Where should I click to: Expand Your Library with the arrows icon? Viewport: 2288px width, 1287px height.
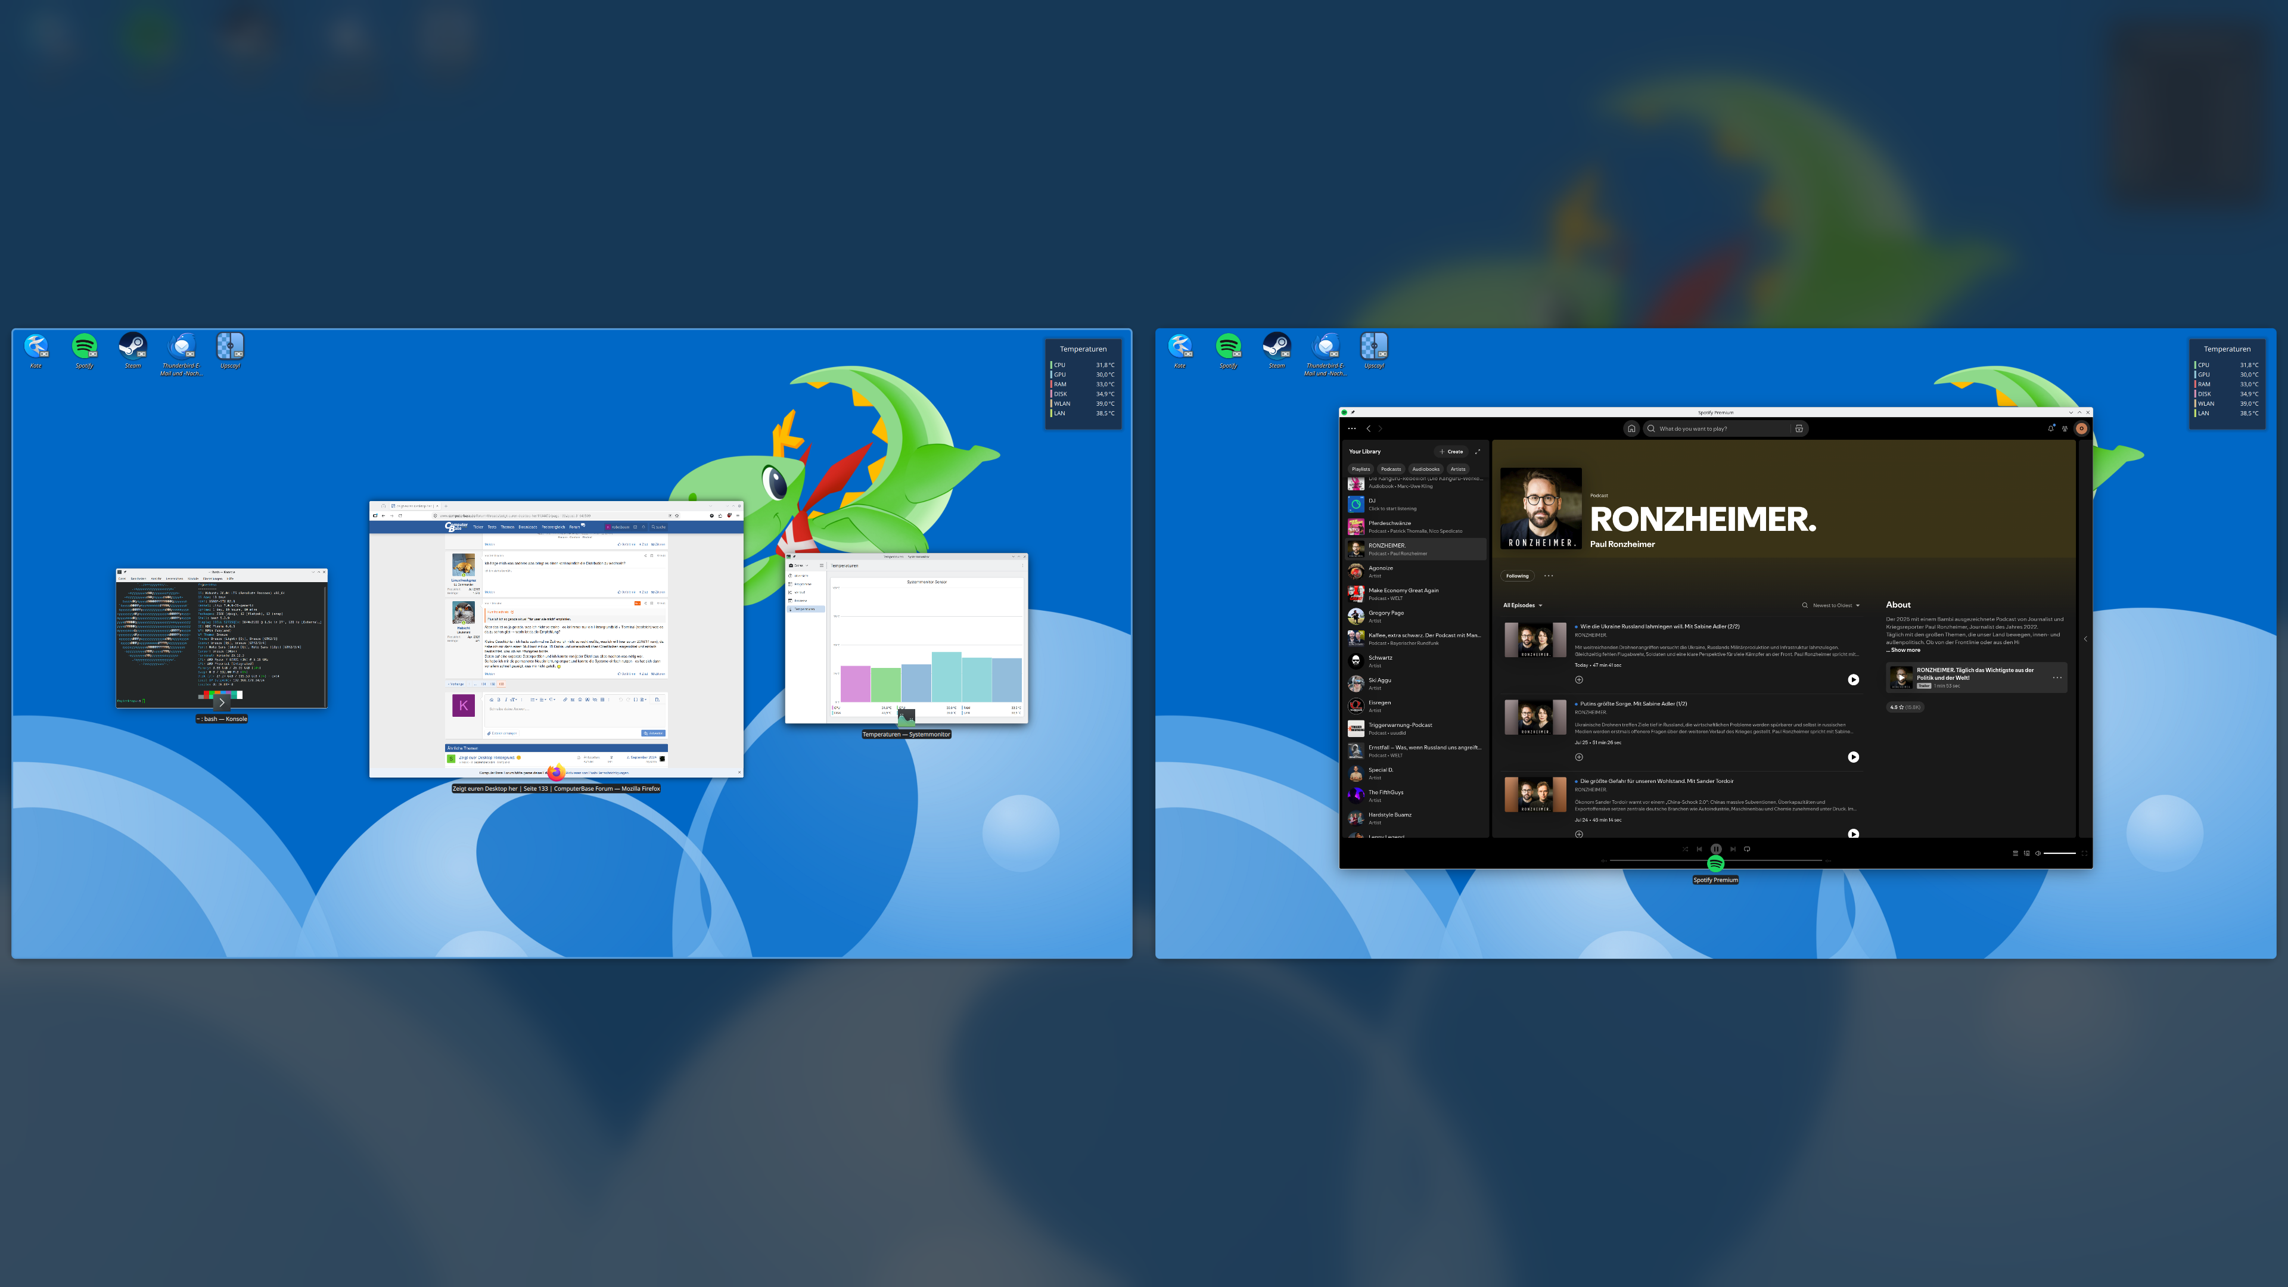coord(1477,451)
